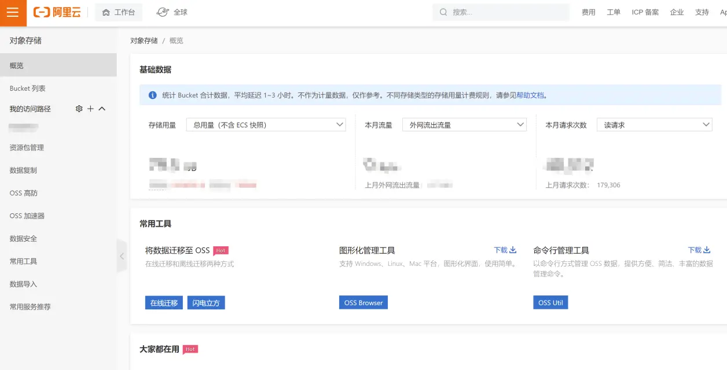Viewport: 727px width, 370px height.
Task: Open the 费用 menu
Action: tap(588, 12)
